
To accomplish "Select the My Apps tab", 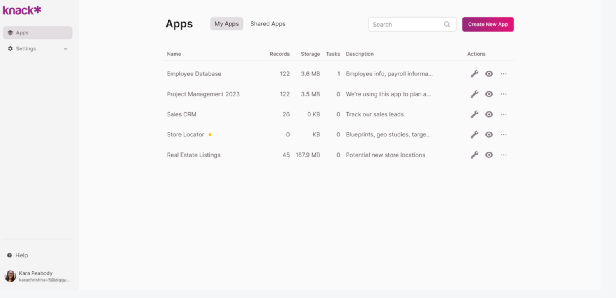I will coord(226,23).
